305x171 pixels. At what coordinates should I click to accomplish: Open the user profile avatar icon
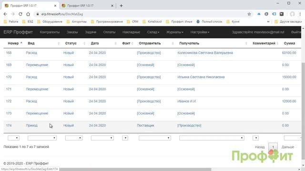(292, 14)
